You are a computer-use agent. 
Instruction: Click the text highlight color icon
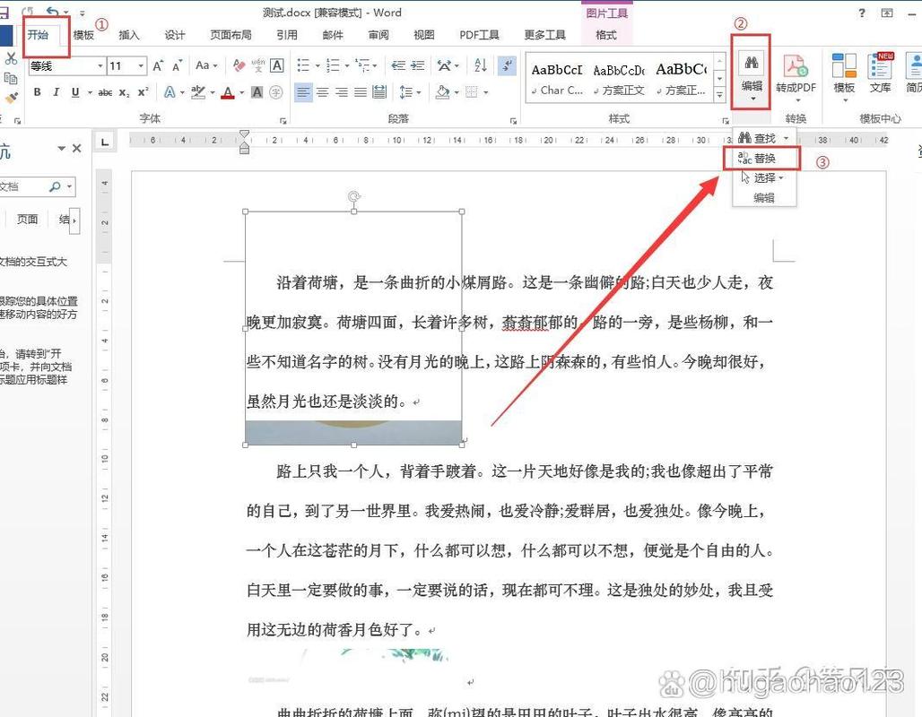coord(198,92)
